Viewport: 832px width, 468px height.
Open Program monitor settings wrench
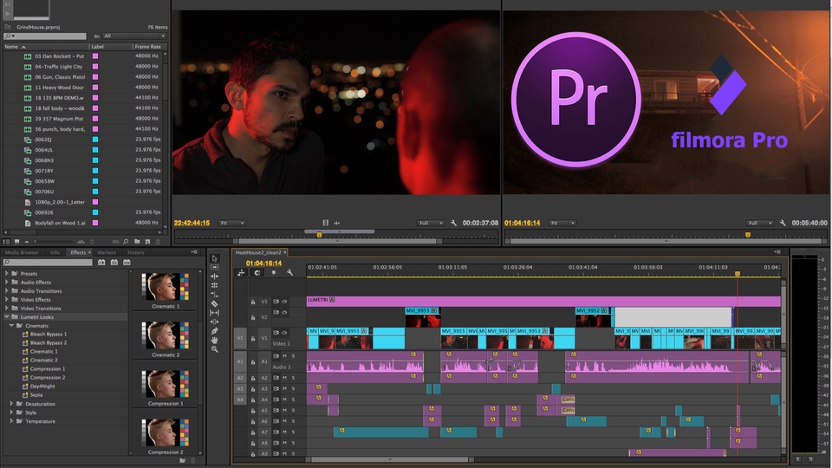point(783,223)
